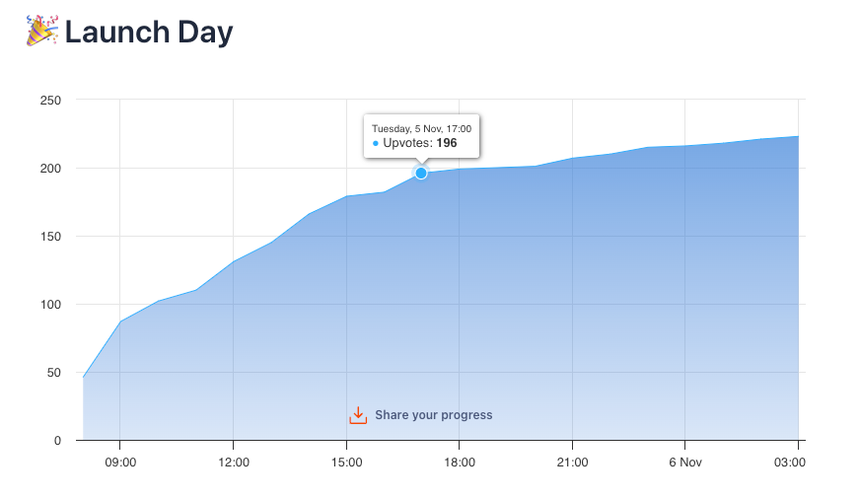The width and height of the screenshot is (860, 499).
Task: Click the tooltip date Tuesday, 5 Nov, 17:00
Action: point(421,128)
